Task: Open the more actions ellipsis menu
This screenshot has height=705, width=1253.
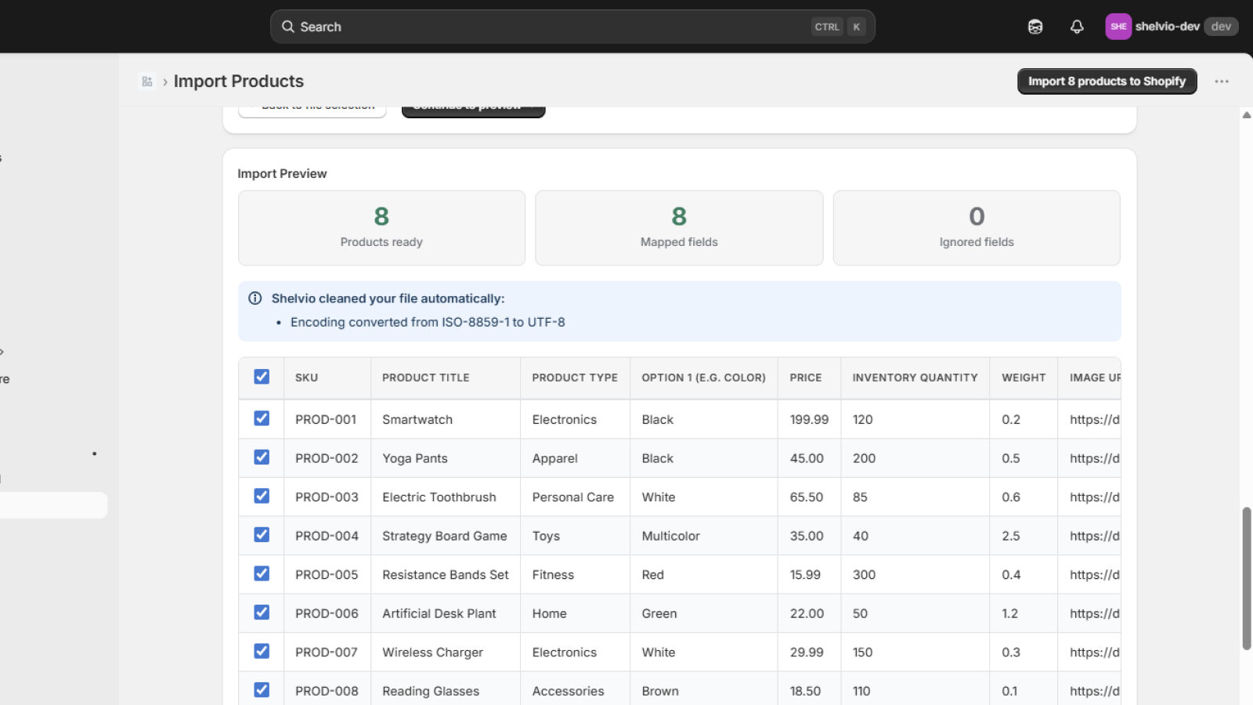Action: pyautogui.click(x=1222, y=81)
